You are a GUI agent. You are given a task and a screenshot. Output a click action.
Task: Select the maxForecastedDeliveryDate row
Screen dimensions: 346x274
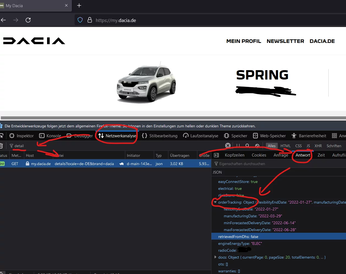click(279, 230)
